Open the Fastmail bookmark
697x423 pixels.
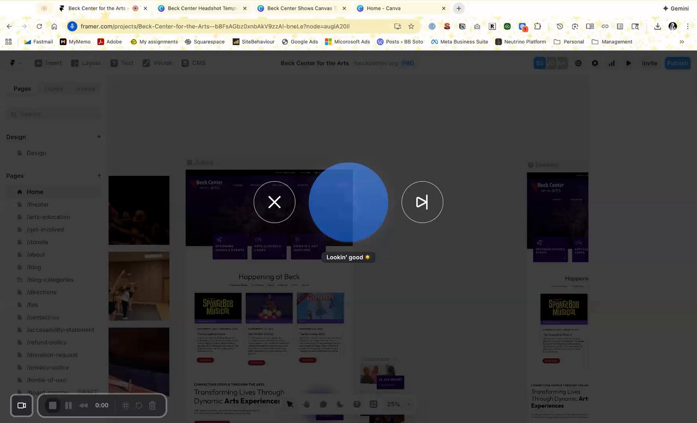[39, 41]
